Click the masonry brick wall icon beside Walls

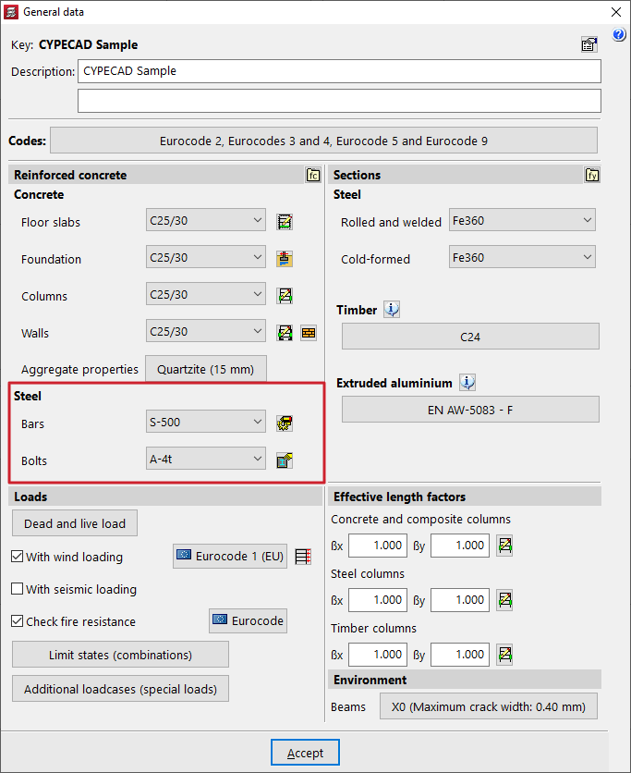pos(309,333)
